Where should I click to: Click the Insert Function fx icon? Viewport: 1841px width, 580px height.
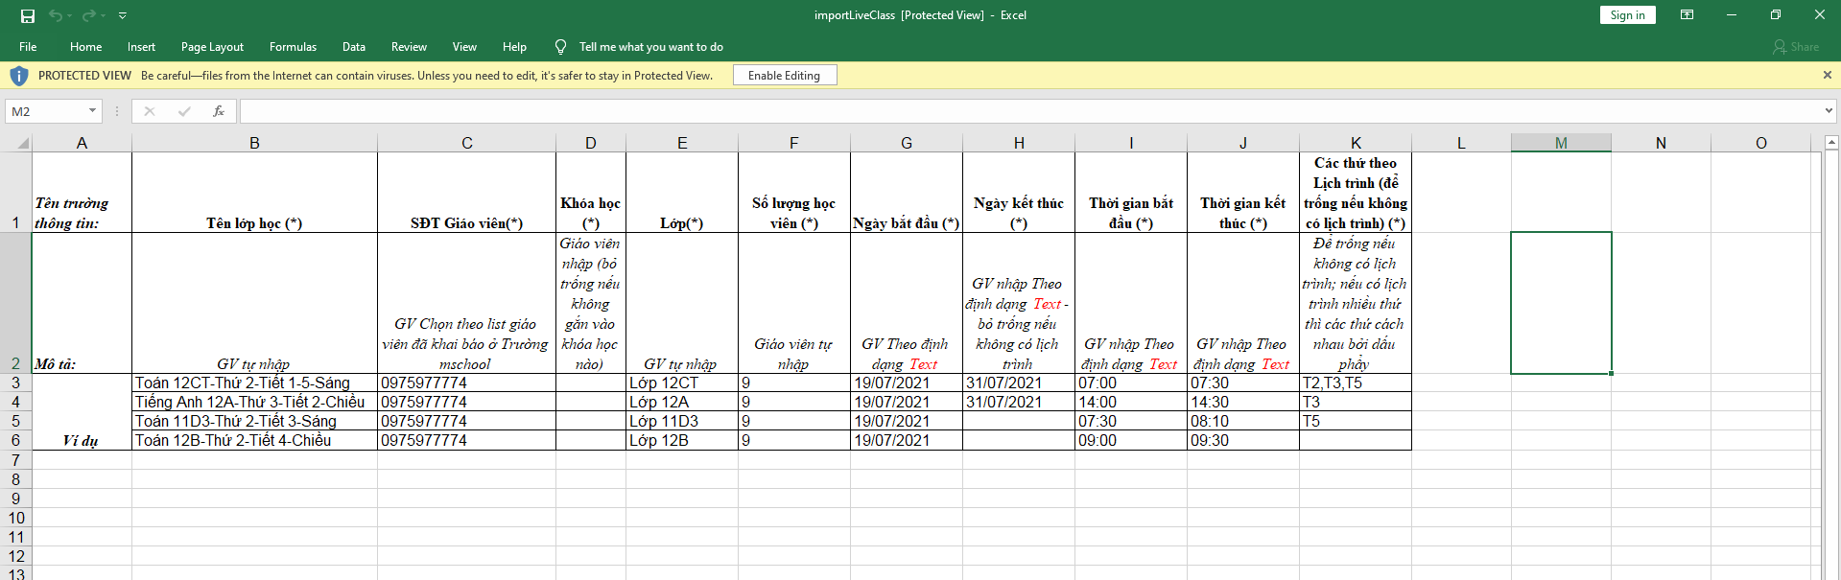click(x=219, y=111)
